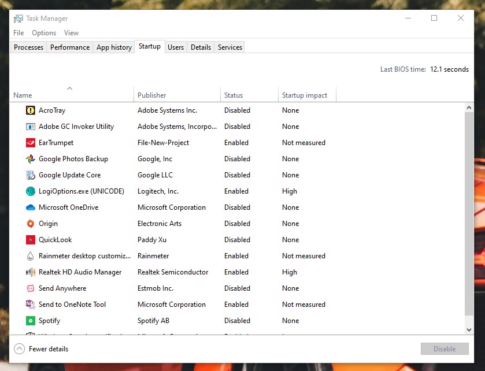Click the Logitech, Inc. publisher cell

click(158, 191)
